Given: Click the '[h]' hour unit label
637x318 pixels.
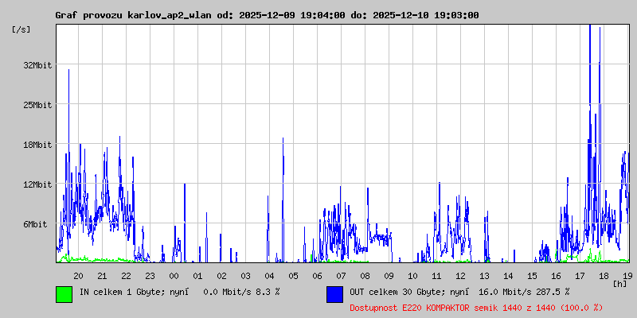Looking at the screenshot, I should point(619,284).
